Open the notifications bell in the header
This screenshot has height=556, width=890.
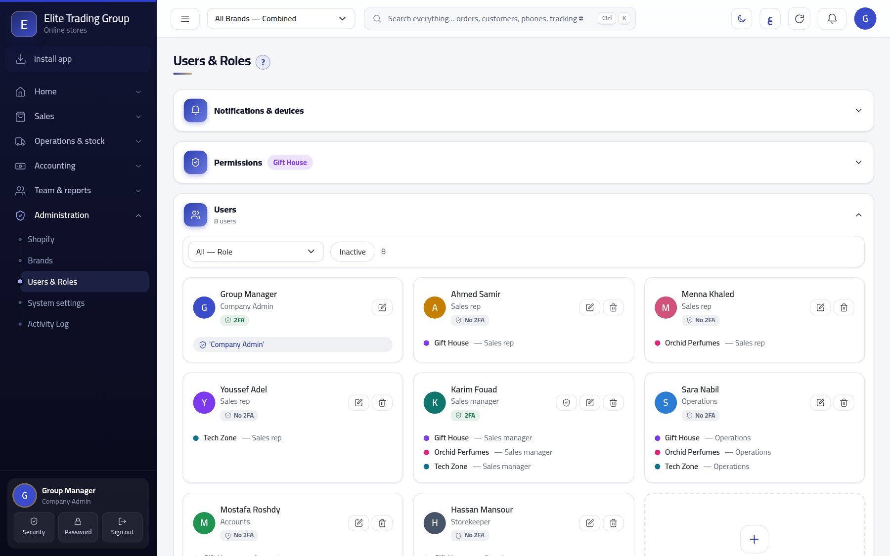pos(832,19)
